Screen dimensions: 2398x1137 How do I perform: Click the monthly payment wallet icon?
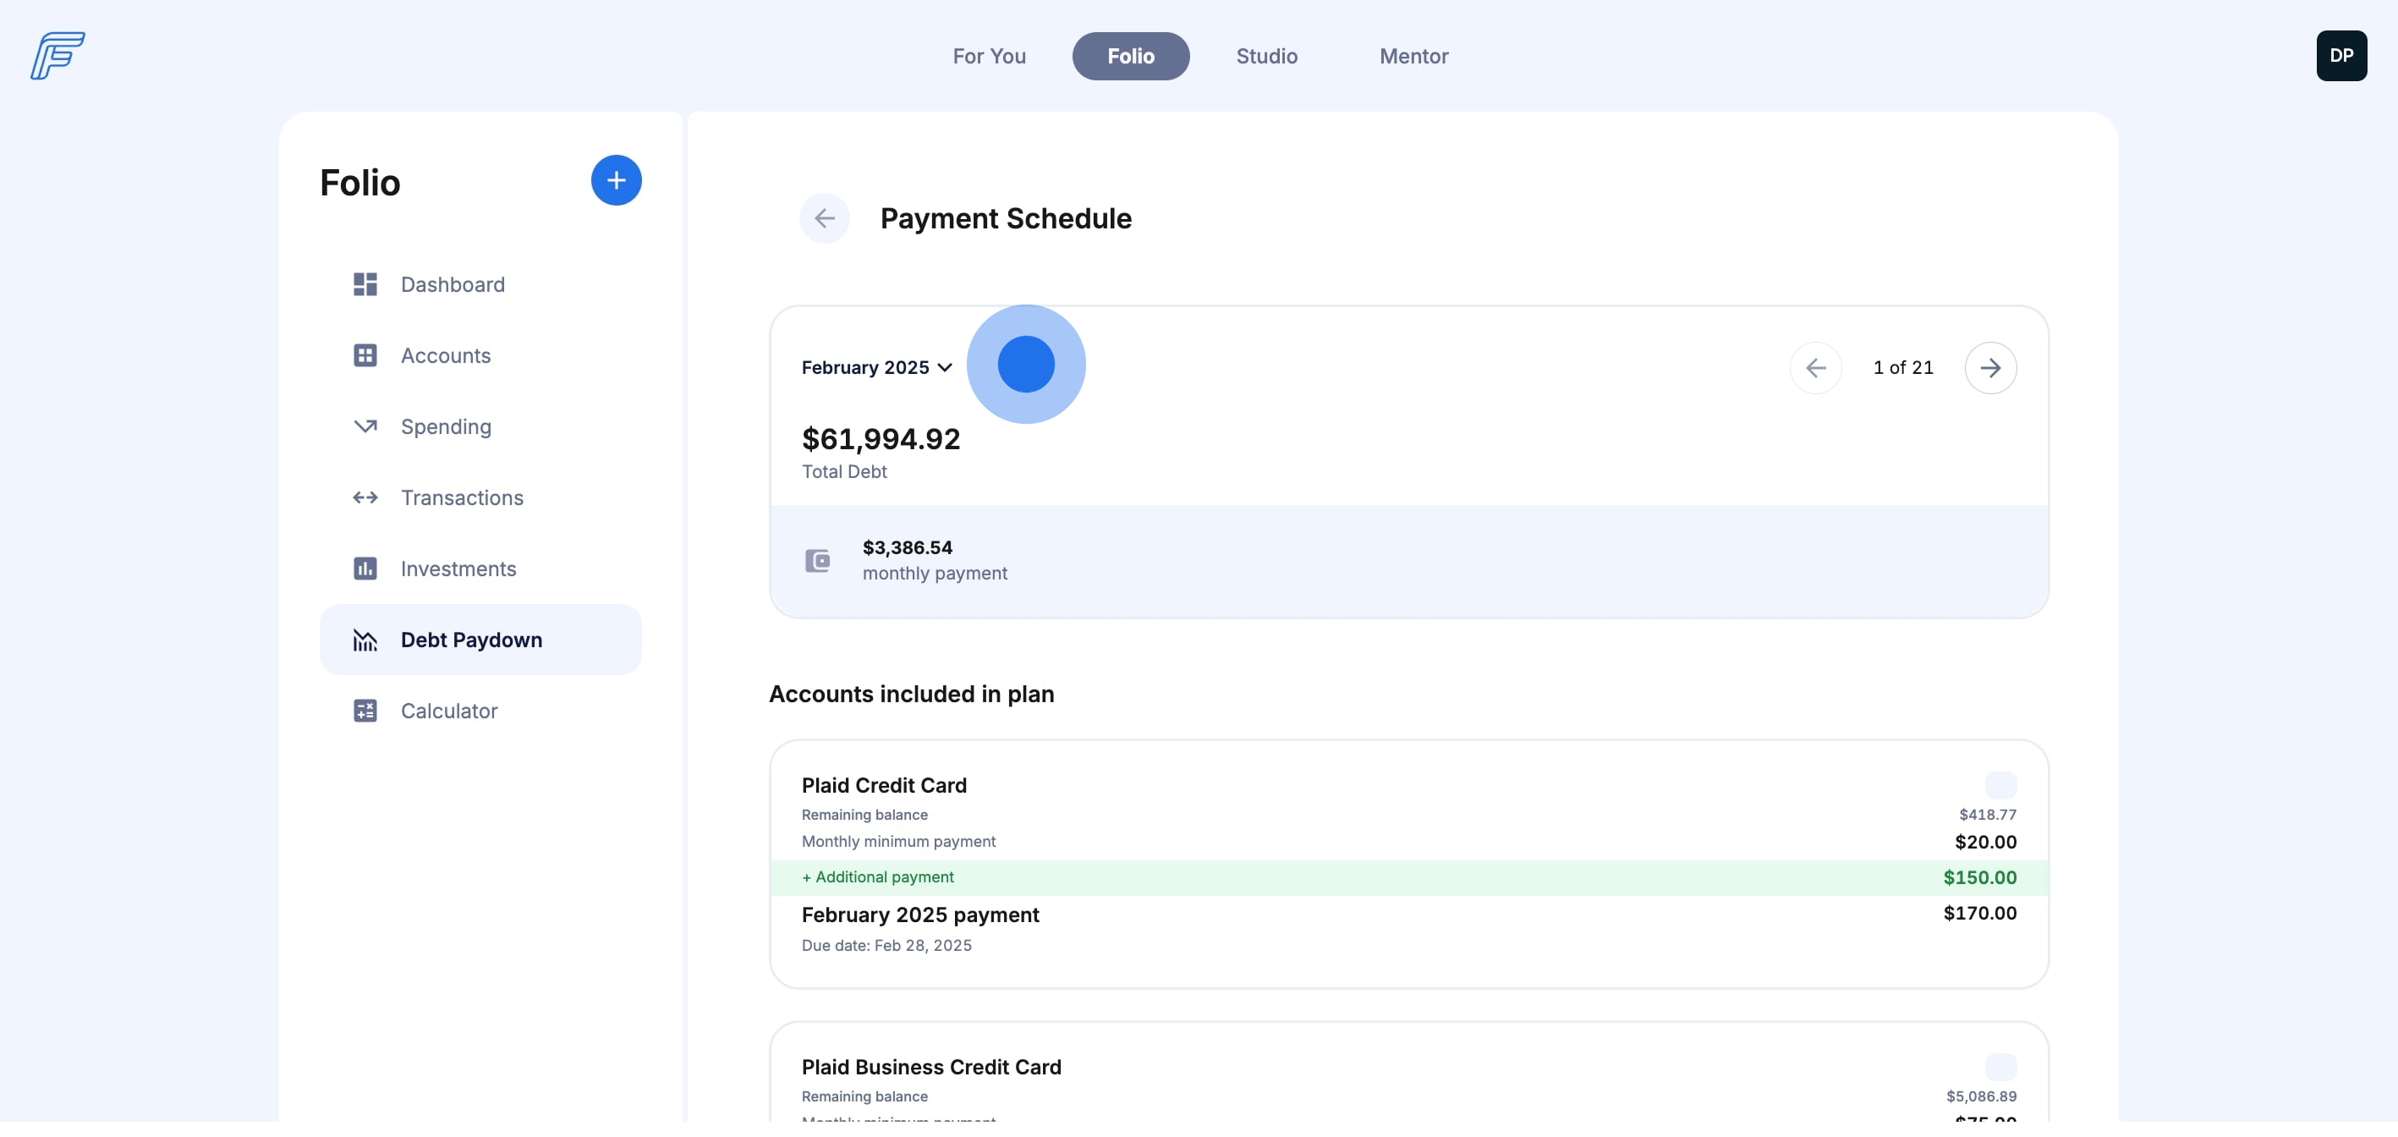point(817,561)
